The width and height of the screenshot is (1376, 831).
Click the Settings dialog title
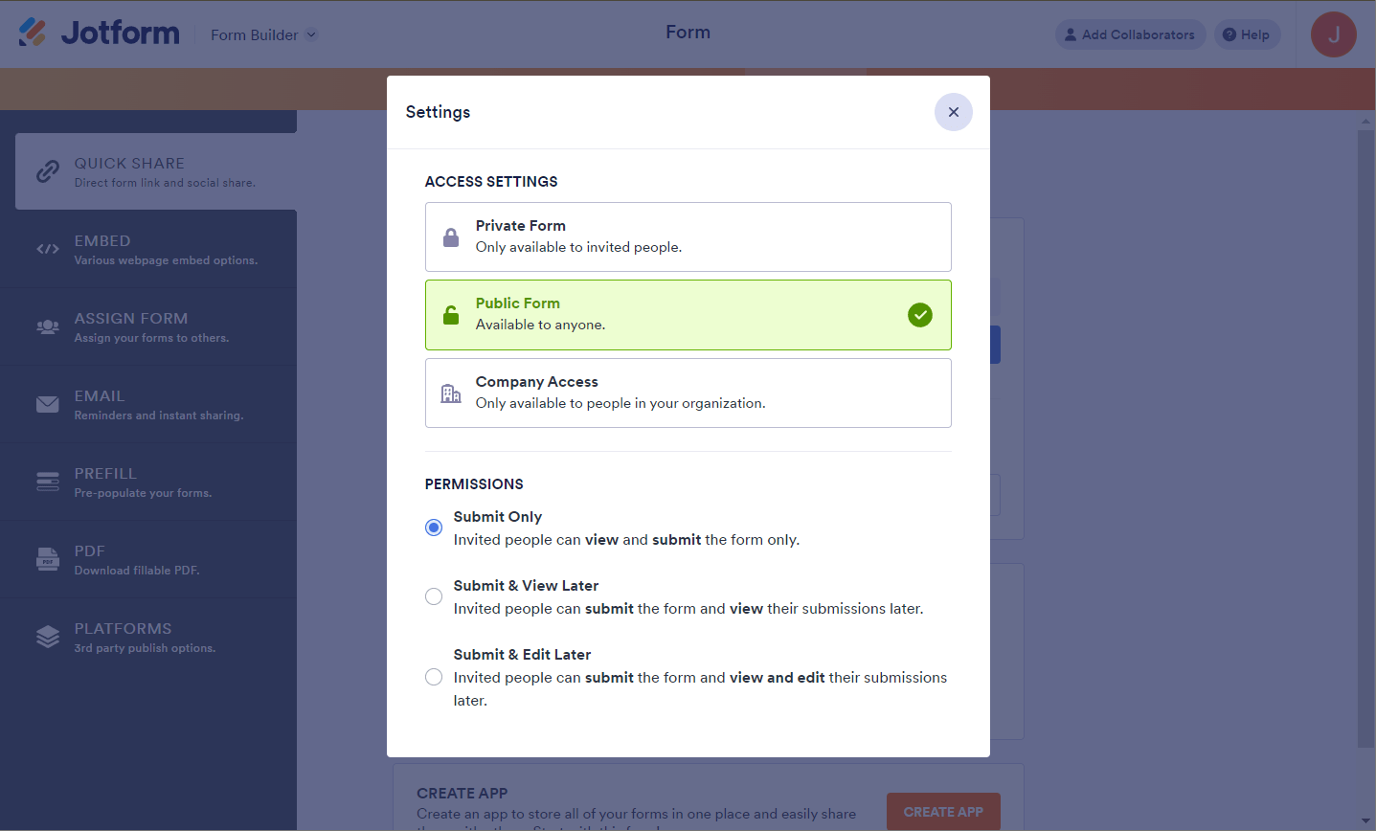coord(438,112)
